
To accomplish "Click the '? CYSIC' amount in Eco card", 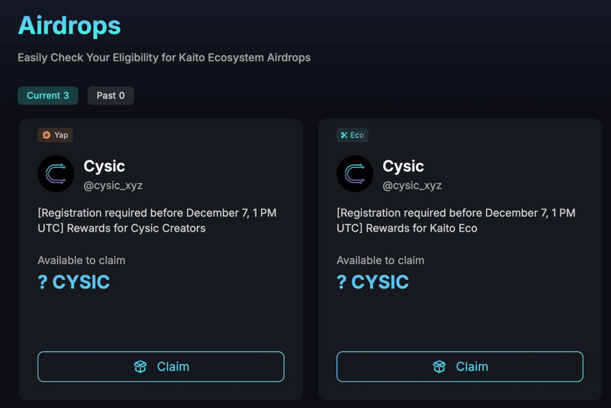I will click(373, 282).
